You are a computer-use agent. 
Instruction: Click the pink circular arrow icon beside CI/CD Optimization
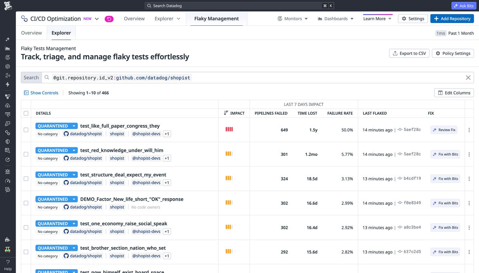tap(109, 19)
